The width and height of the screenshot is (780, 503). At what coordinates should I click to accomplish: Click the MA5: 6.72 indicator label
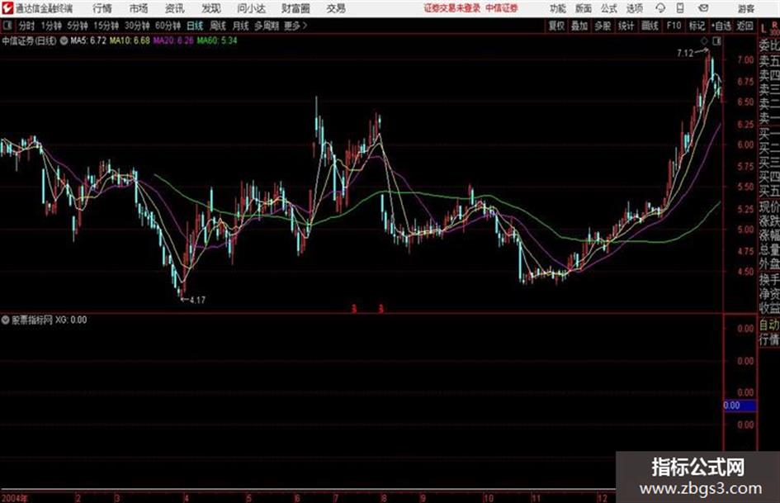[88, 40]
